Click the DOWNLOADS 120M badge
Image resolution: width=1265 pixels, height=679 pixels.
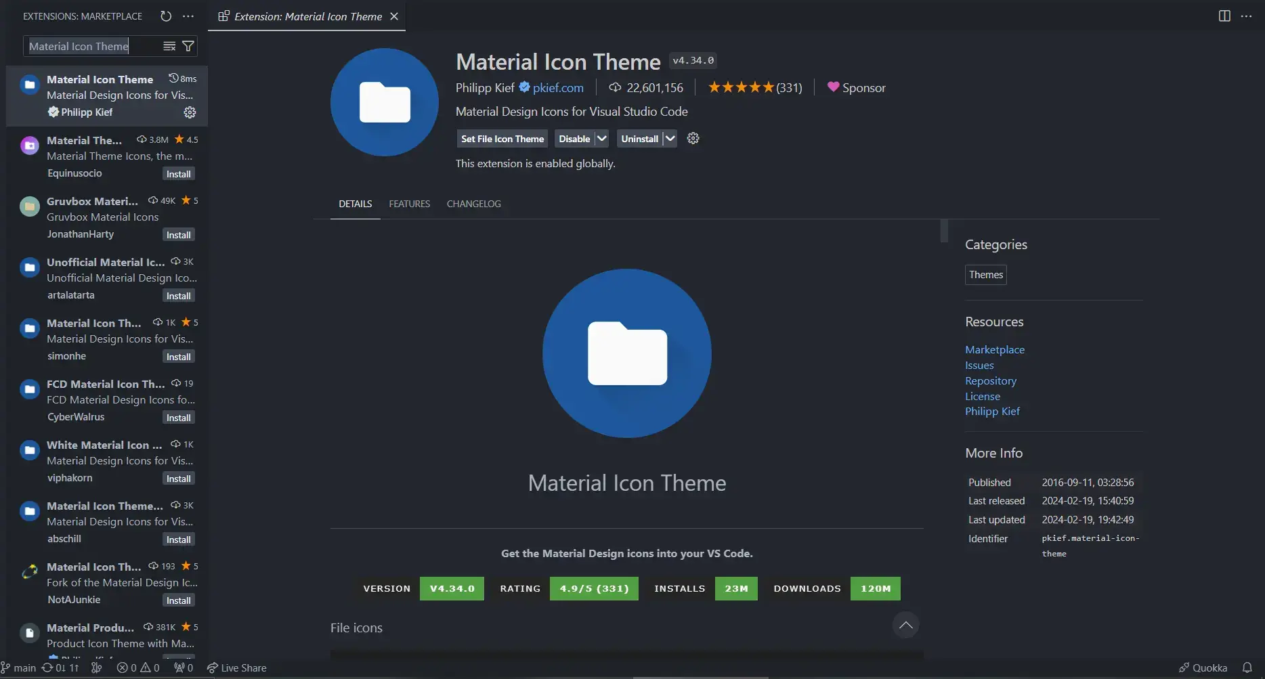pyautogui.click(x=832, y=588)
